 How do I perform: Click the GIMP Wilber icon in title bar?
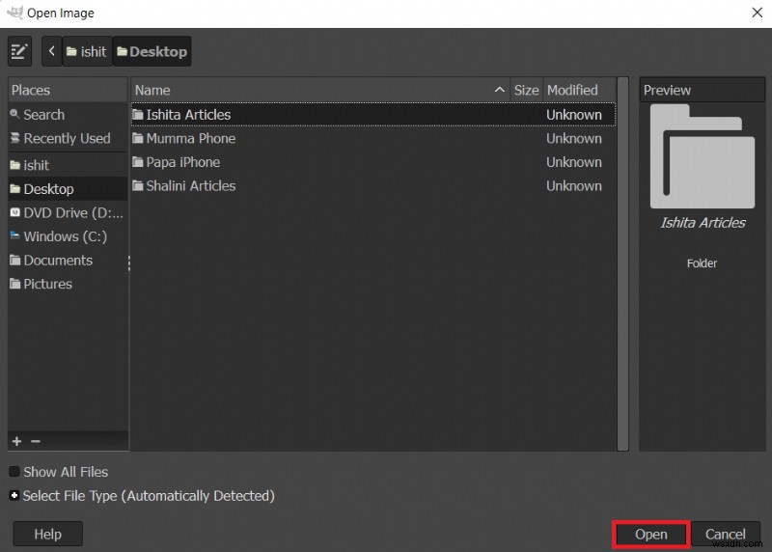(14, 12)
